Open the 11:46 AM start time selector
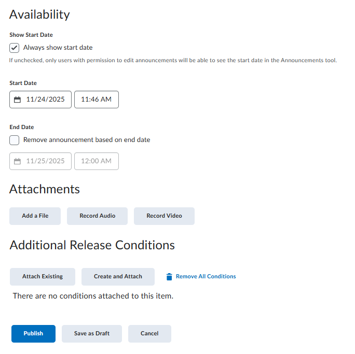This screenshot has height=354, width=355. (96, 100)
